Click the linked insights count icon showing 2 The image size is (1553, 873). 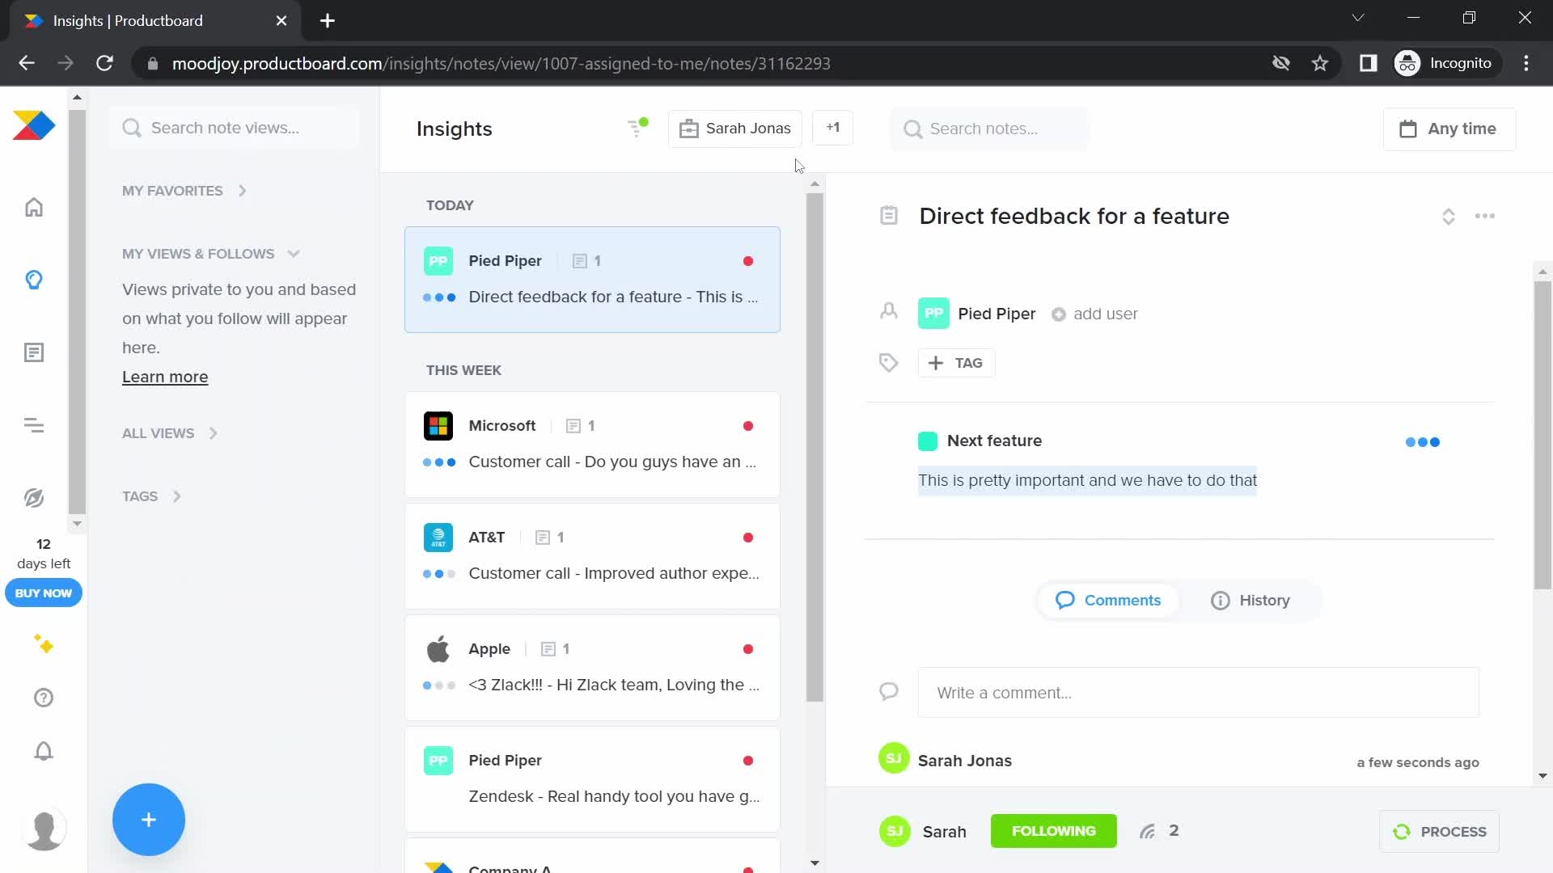coord(1159,831)
